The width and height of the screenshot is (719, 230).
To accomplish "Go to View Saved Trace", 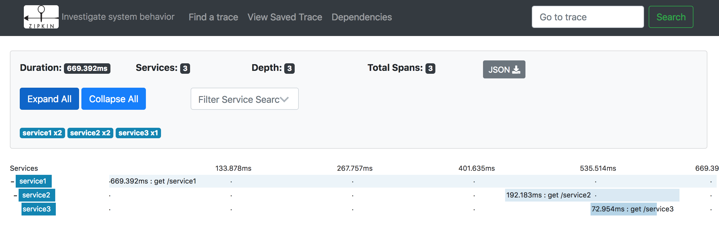I will click(285, 17).
